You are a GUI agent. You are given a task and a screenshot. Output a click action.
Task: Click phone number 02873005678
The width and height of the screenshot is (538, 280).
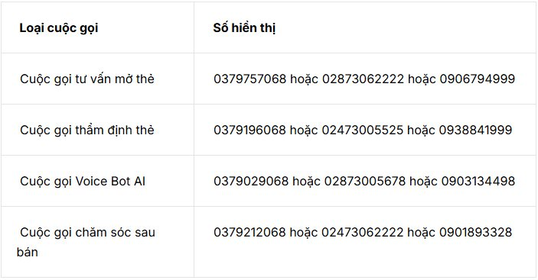[365, 181]
